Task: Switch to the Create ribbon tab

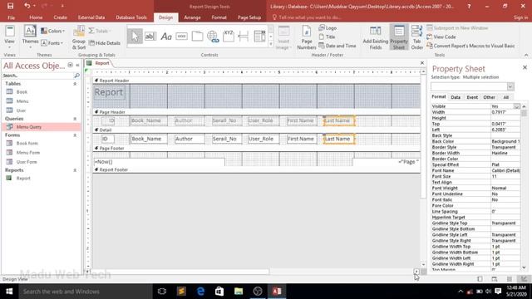Action: 60,17
